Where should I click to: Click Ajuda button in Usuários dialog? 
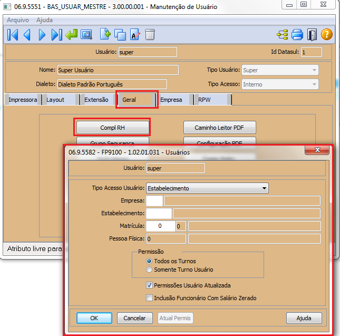[304, 318]
